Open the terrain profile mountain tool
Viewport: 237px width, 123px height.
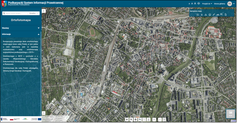[218, 15]
